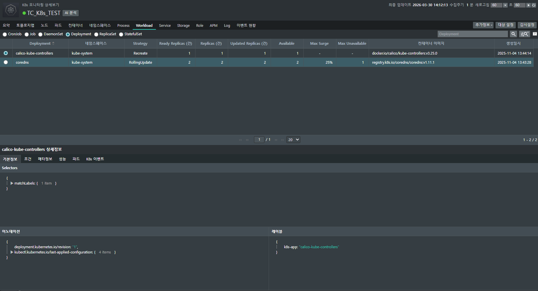Screen dimensions: 538x291
Task: Select the coredns row radio button
Action: [x=6, y=62]
